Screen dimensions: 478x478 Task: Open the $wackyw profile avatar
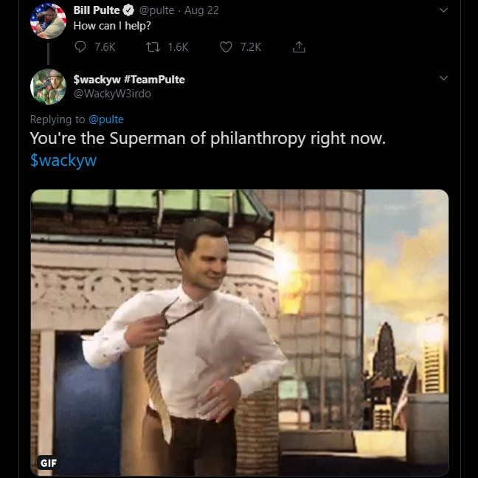tap(48, 86)
